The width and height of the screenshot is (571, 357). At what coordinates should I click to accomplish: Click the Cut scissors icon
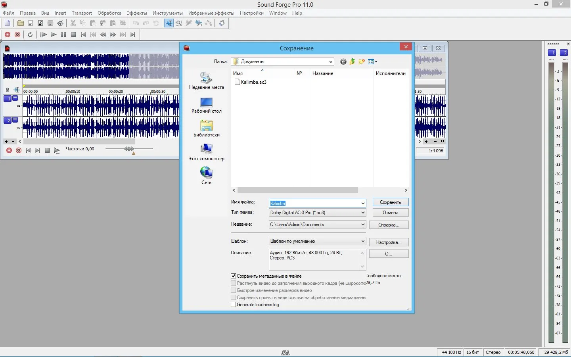click(x=73, y=23)
